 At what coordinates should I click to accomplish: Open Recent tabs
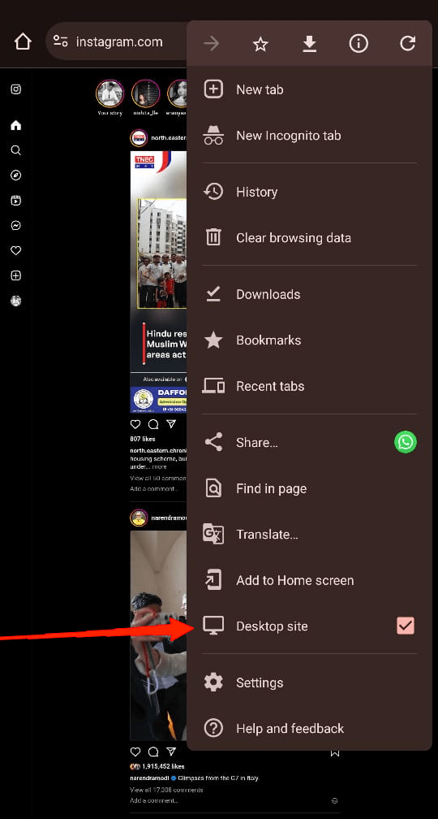(309, 386)
